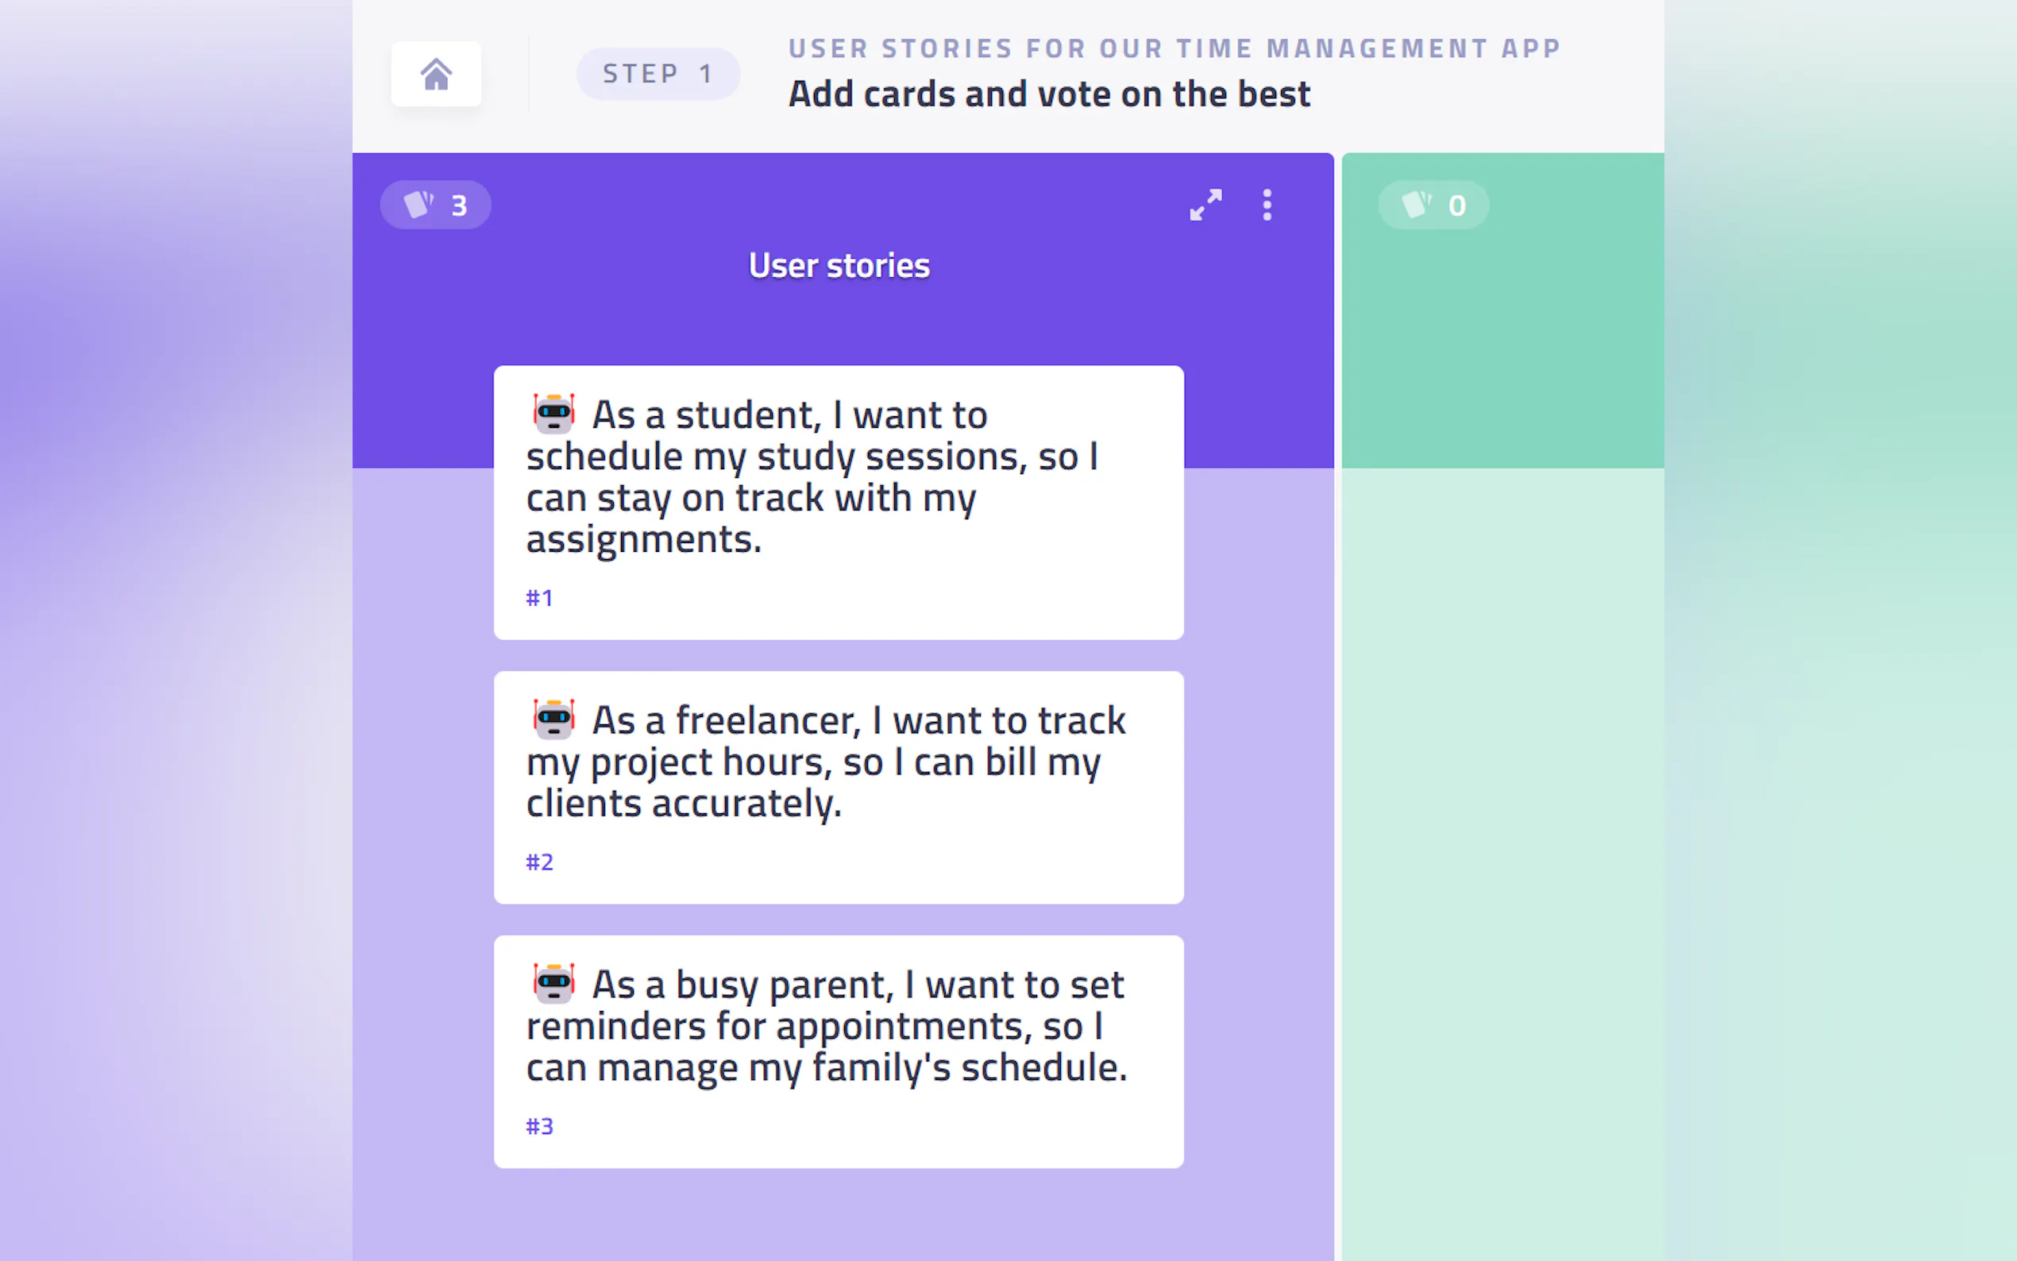Click the green column card count badge
2017x1261 pixels.
[1433, 205]
